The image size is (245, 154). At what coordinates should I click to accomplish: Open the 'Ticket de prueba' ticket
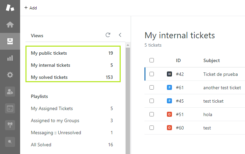pyautogui.click(x=220, y=74)
